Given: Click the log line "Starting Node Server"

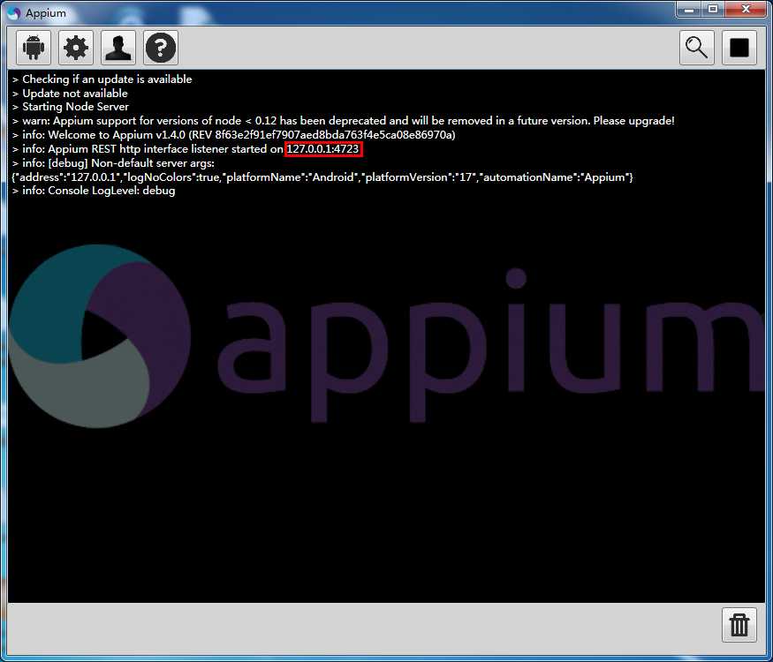Looking at the screenshot, I should (x=71, y=107).
